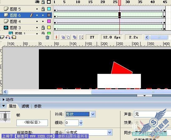Click Edit Multiple Frames icon
171x140 pixels.
pos(75,37)
